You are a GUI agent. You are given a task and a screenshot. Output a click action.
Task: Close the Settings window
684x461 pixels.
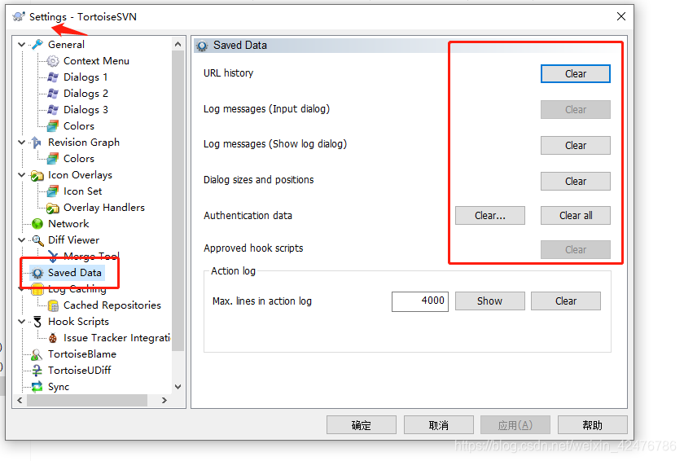(621, 16)
